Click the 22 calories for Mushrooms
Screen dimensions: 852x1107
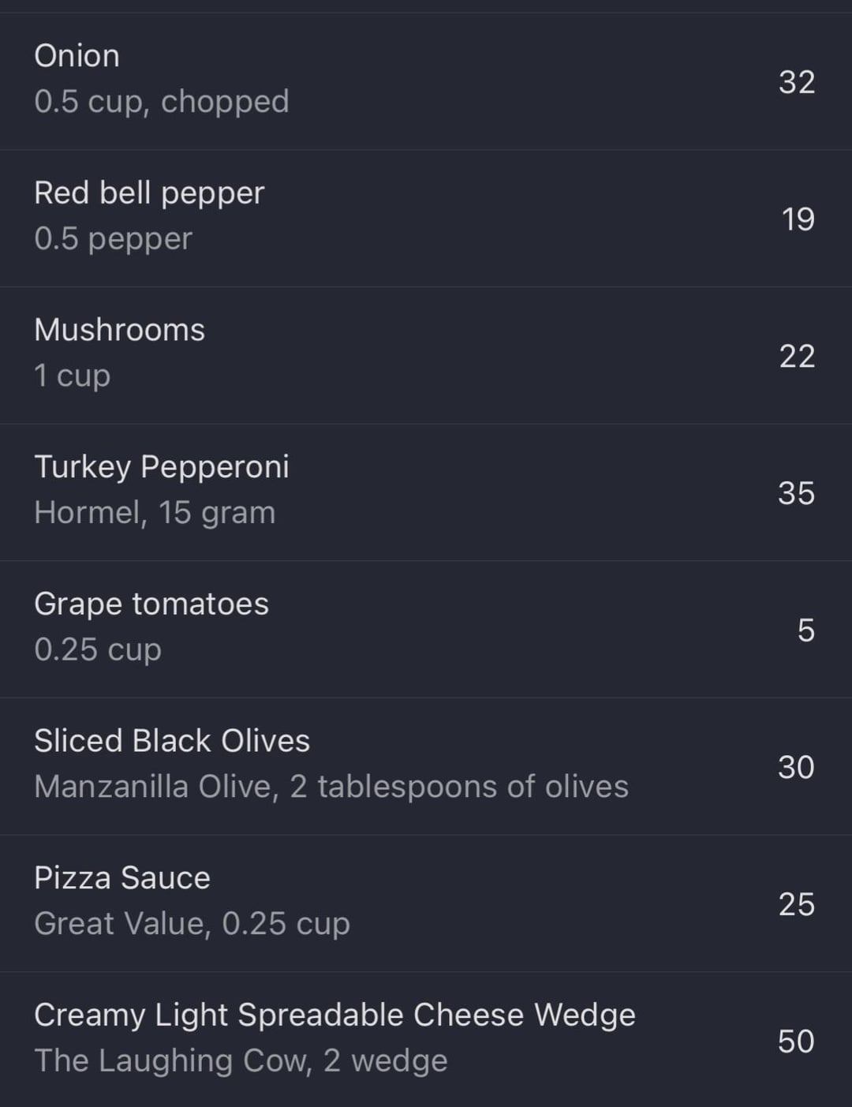797,356
